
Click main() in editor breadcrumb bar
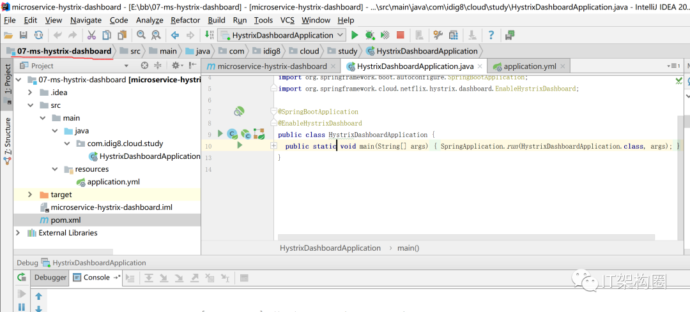coord(408,248)
